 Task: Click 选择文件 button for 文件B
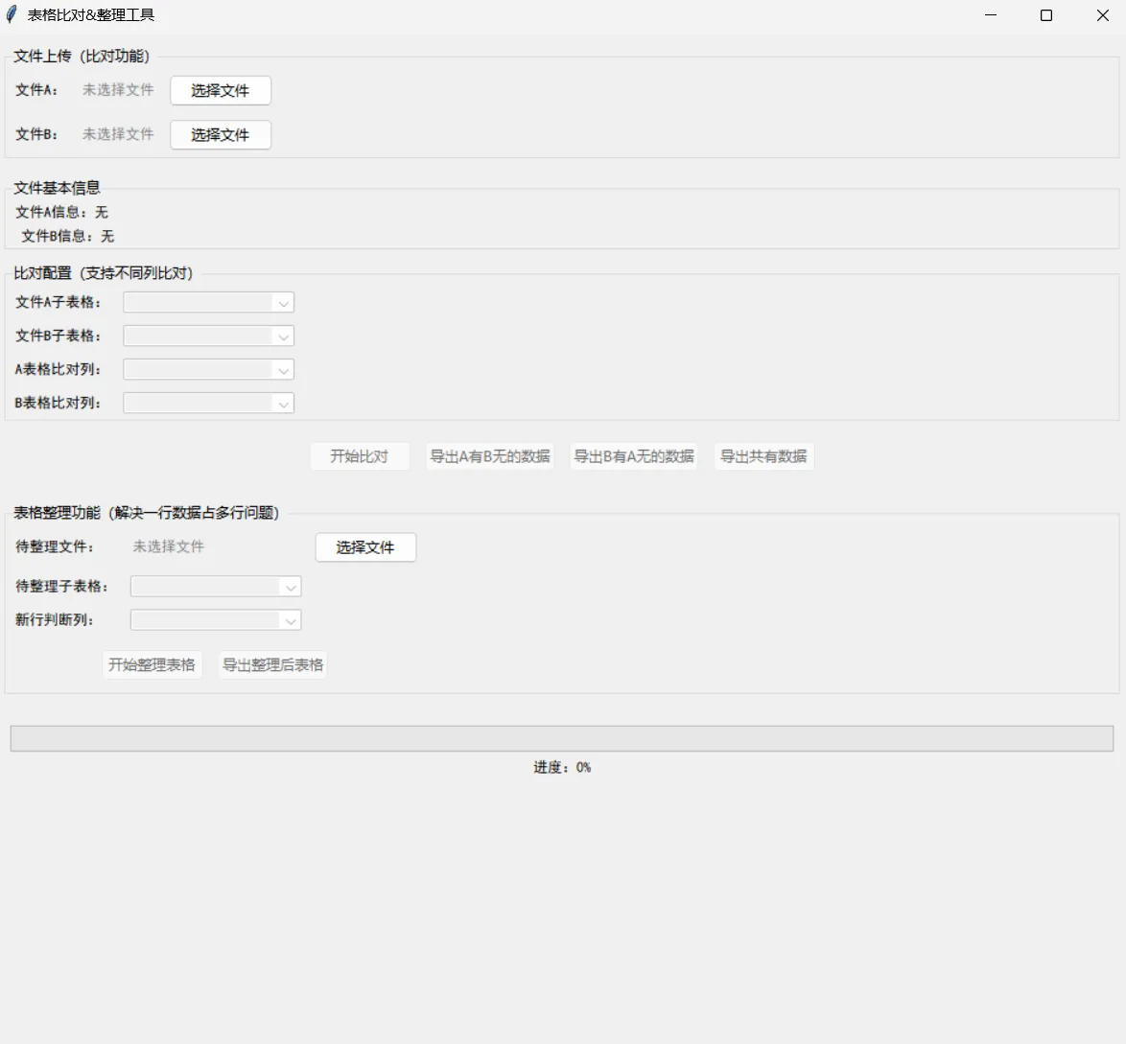pyautogui.click(x=221, y=135)
